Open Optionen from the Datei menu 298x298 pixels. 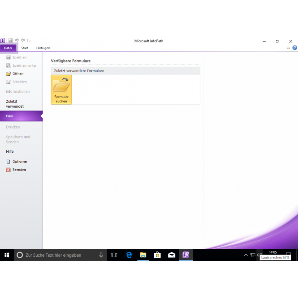[x=19, y=162]
